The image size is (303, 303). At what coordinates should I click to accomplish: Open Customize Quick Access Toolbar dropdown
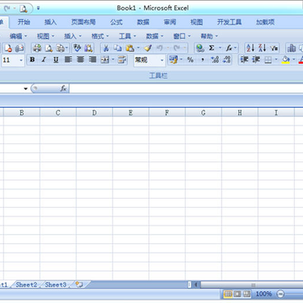point(38,8)
